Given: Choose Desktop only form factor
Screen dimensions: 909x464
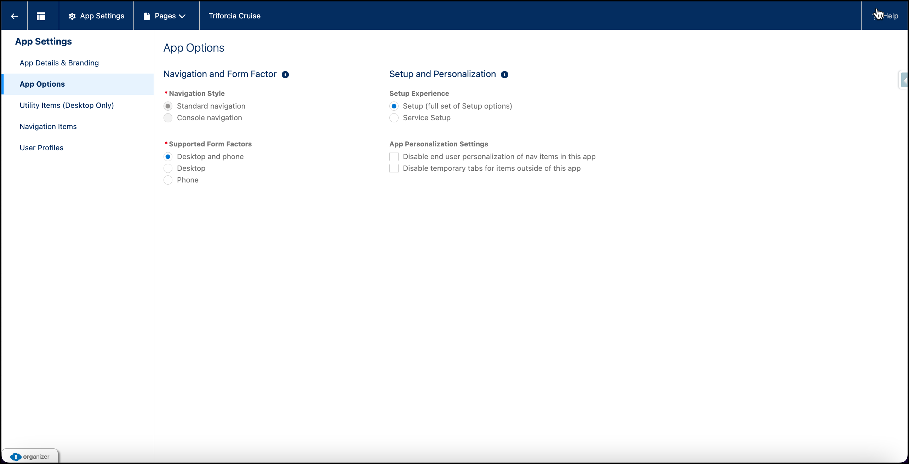Looking at the screenshot, I should click(168, 168).
